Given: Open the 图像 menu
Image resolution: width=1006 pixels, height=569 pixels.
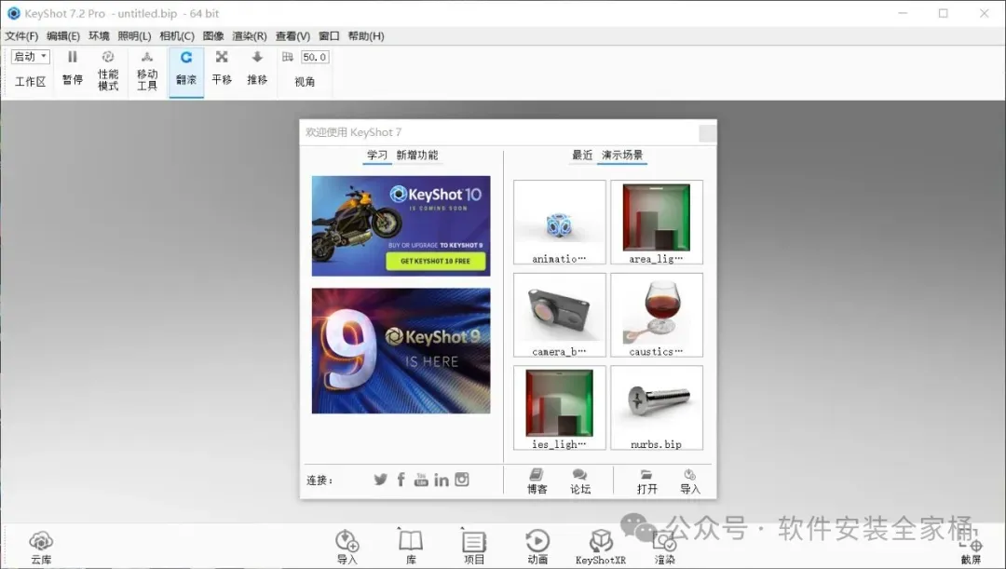Looking at the screenshot, I should (213, 36).
